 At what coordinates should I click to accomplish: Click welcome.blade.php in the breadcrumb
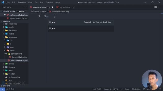[x=61, y=12]
